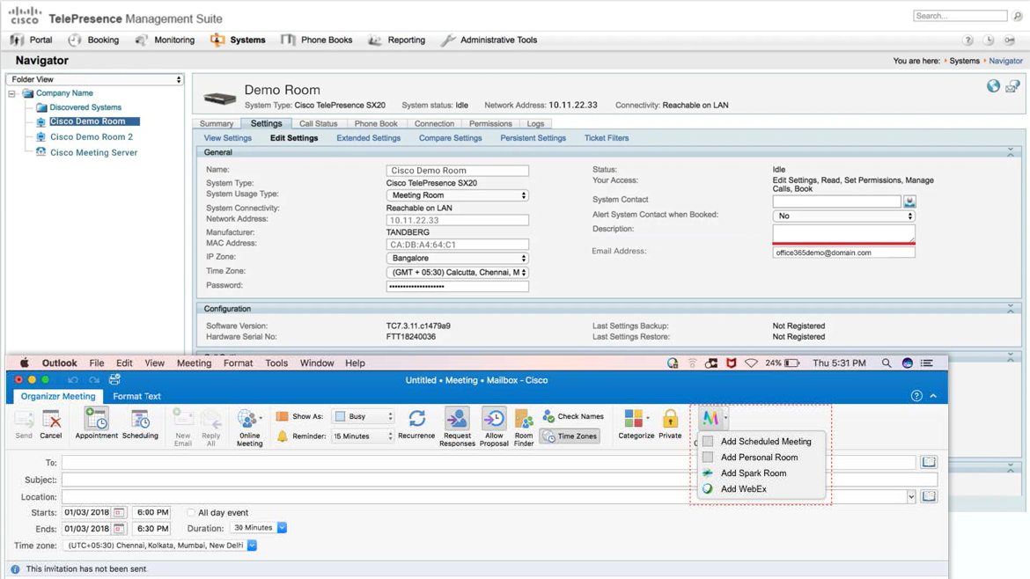Toggle the Time Zones button

[570, 436]
